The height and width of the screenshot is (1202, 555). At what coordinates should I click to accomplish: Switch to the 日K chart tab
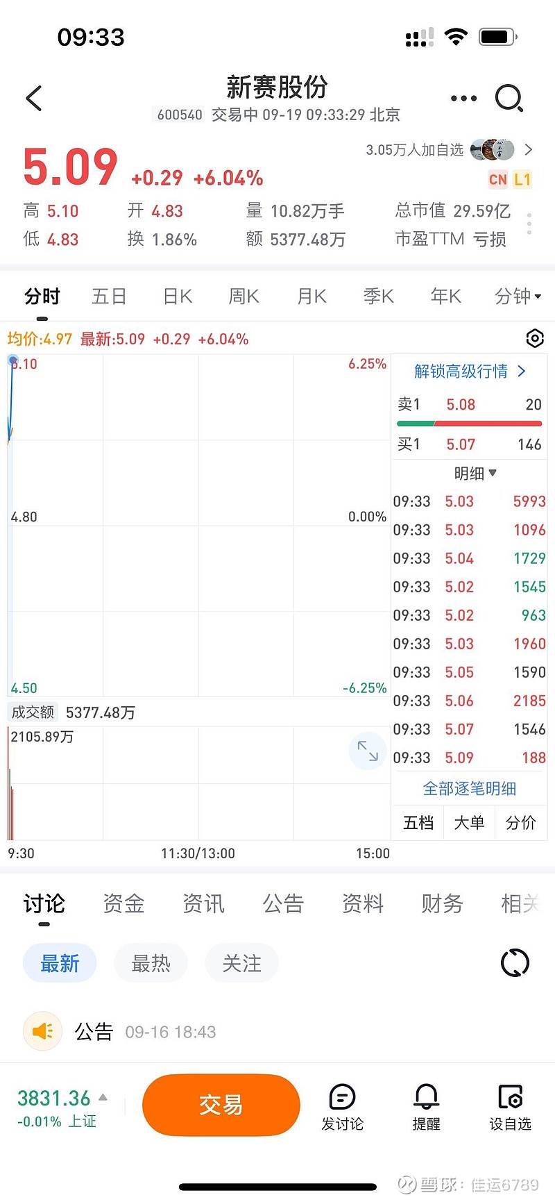178,297
